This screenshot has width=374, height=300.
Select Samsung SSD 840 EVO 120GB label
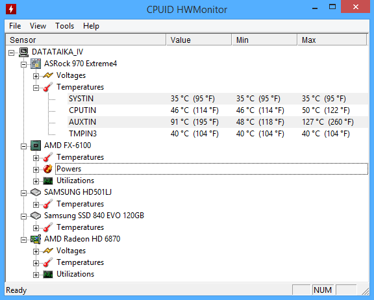coord(94,216)
